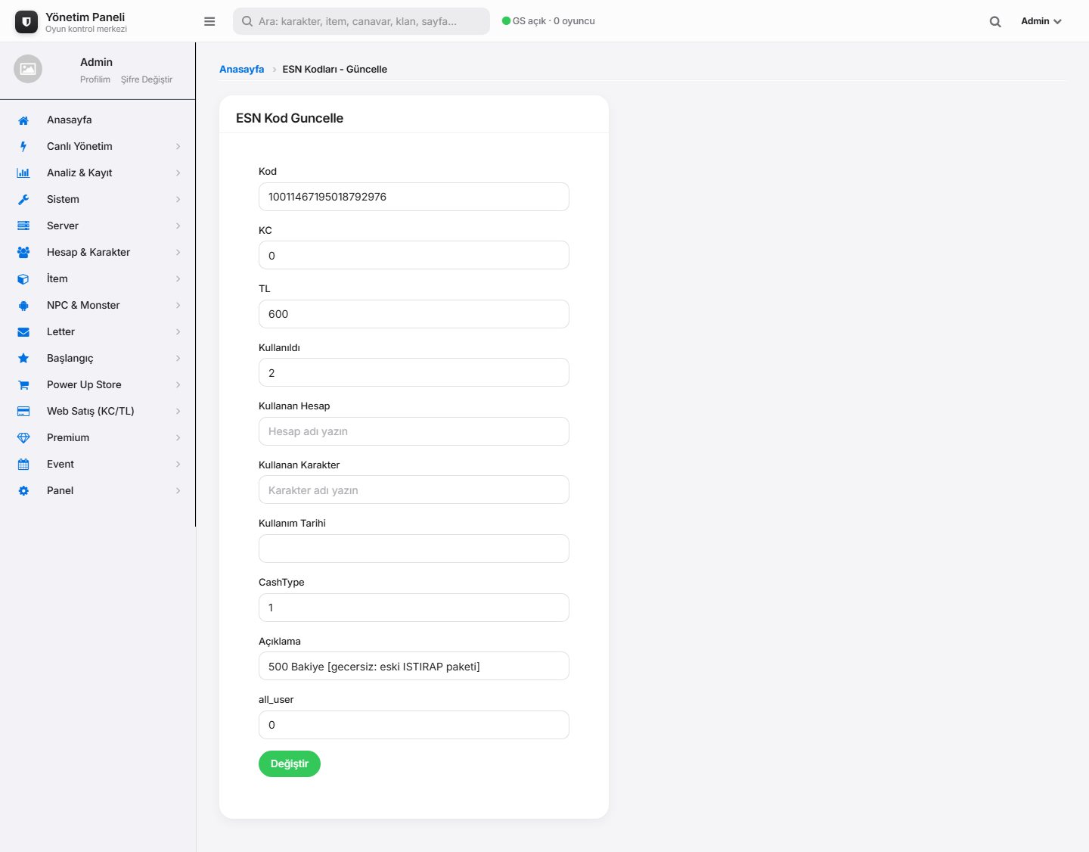Click the TL input showing 600
This screenshot has width=1089, height=852.
click(x=414, y=314)
